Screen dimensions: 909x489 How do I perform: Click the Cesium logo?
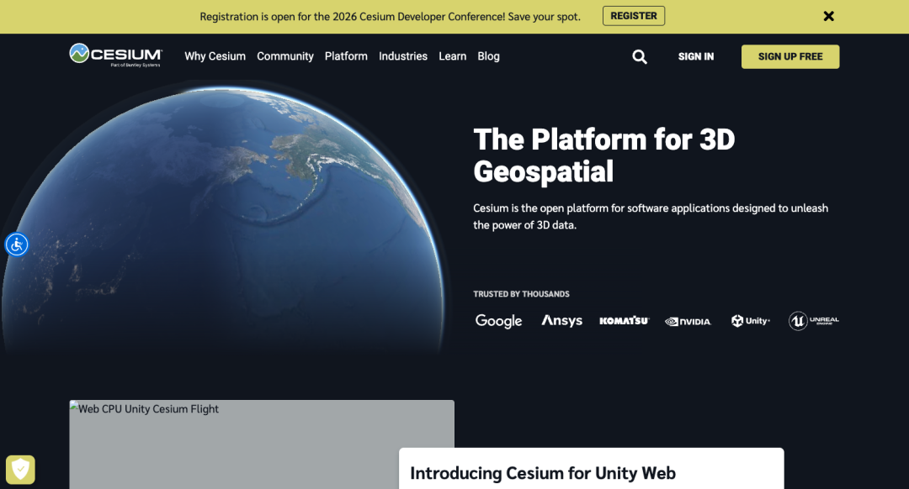click(115, 55)
